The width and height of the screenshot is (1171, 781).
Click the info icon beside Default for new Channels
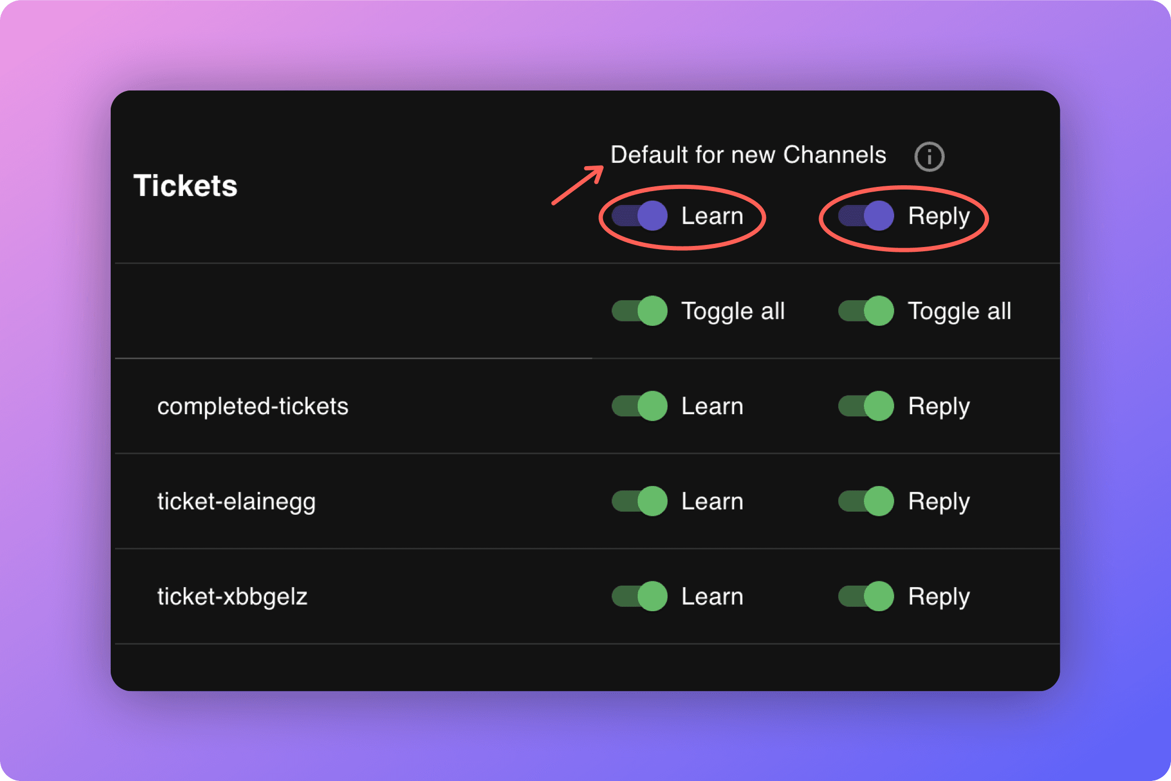[929, 156]
